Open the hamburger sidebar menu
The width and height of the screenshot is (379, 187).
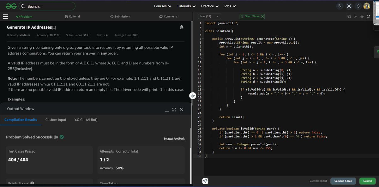point(5,16)
